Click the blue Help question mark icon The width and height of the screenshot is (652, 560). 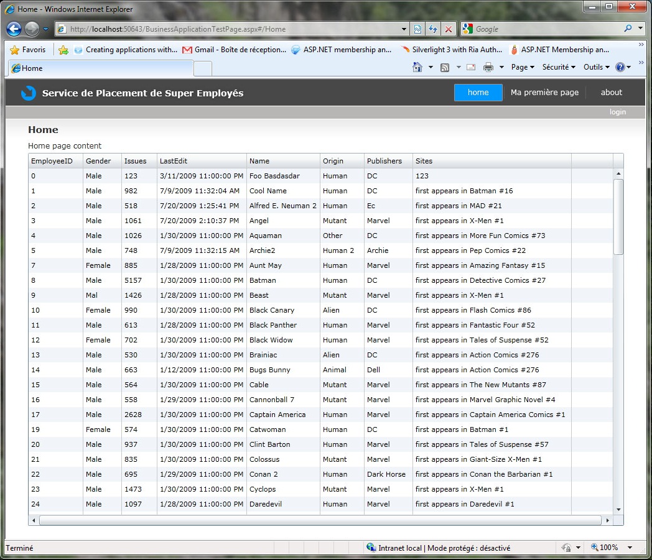(620, 67)
